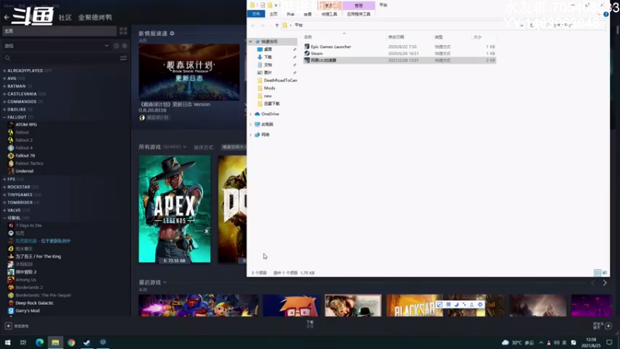Select Steam shortcut file in Explorer
The height and width of the screenshot is (349, 620).
(316, 54)
